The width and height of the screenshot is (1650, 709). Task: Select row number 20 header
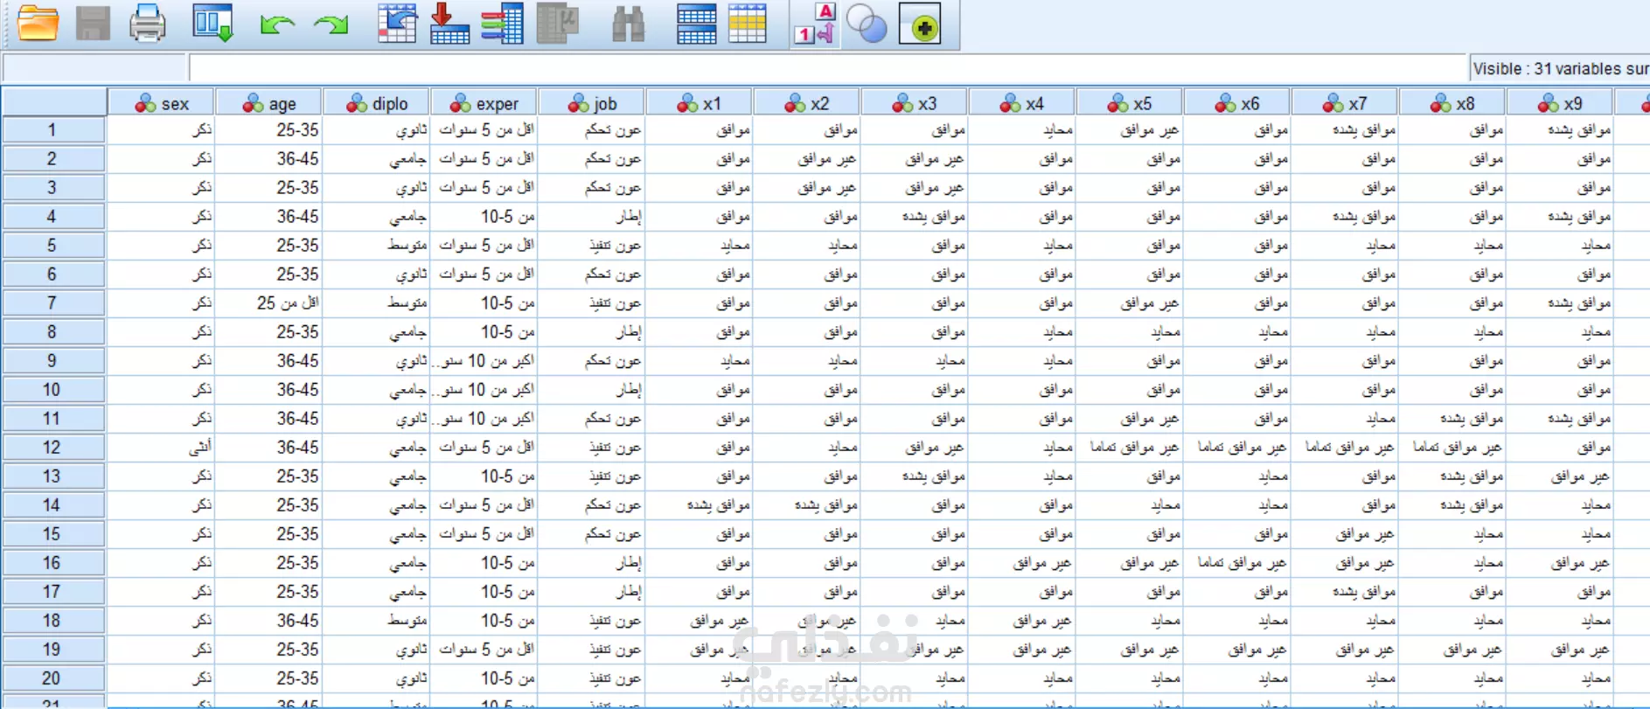pos(52,678)
